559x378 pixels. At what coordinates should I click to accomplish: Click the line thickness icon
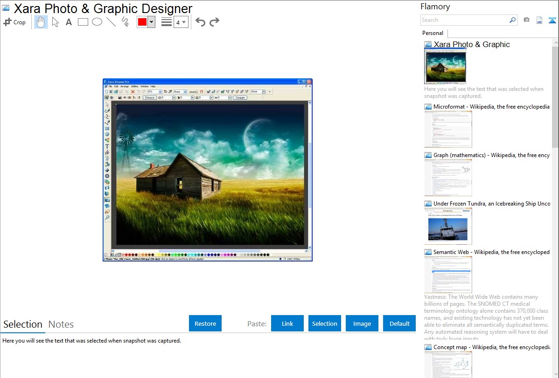coord(166,22)
